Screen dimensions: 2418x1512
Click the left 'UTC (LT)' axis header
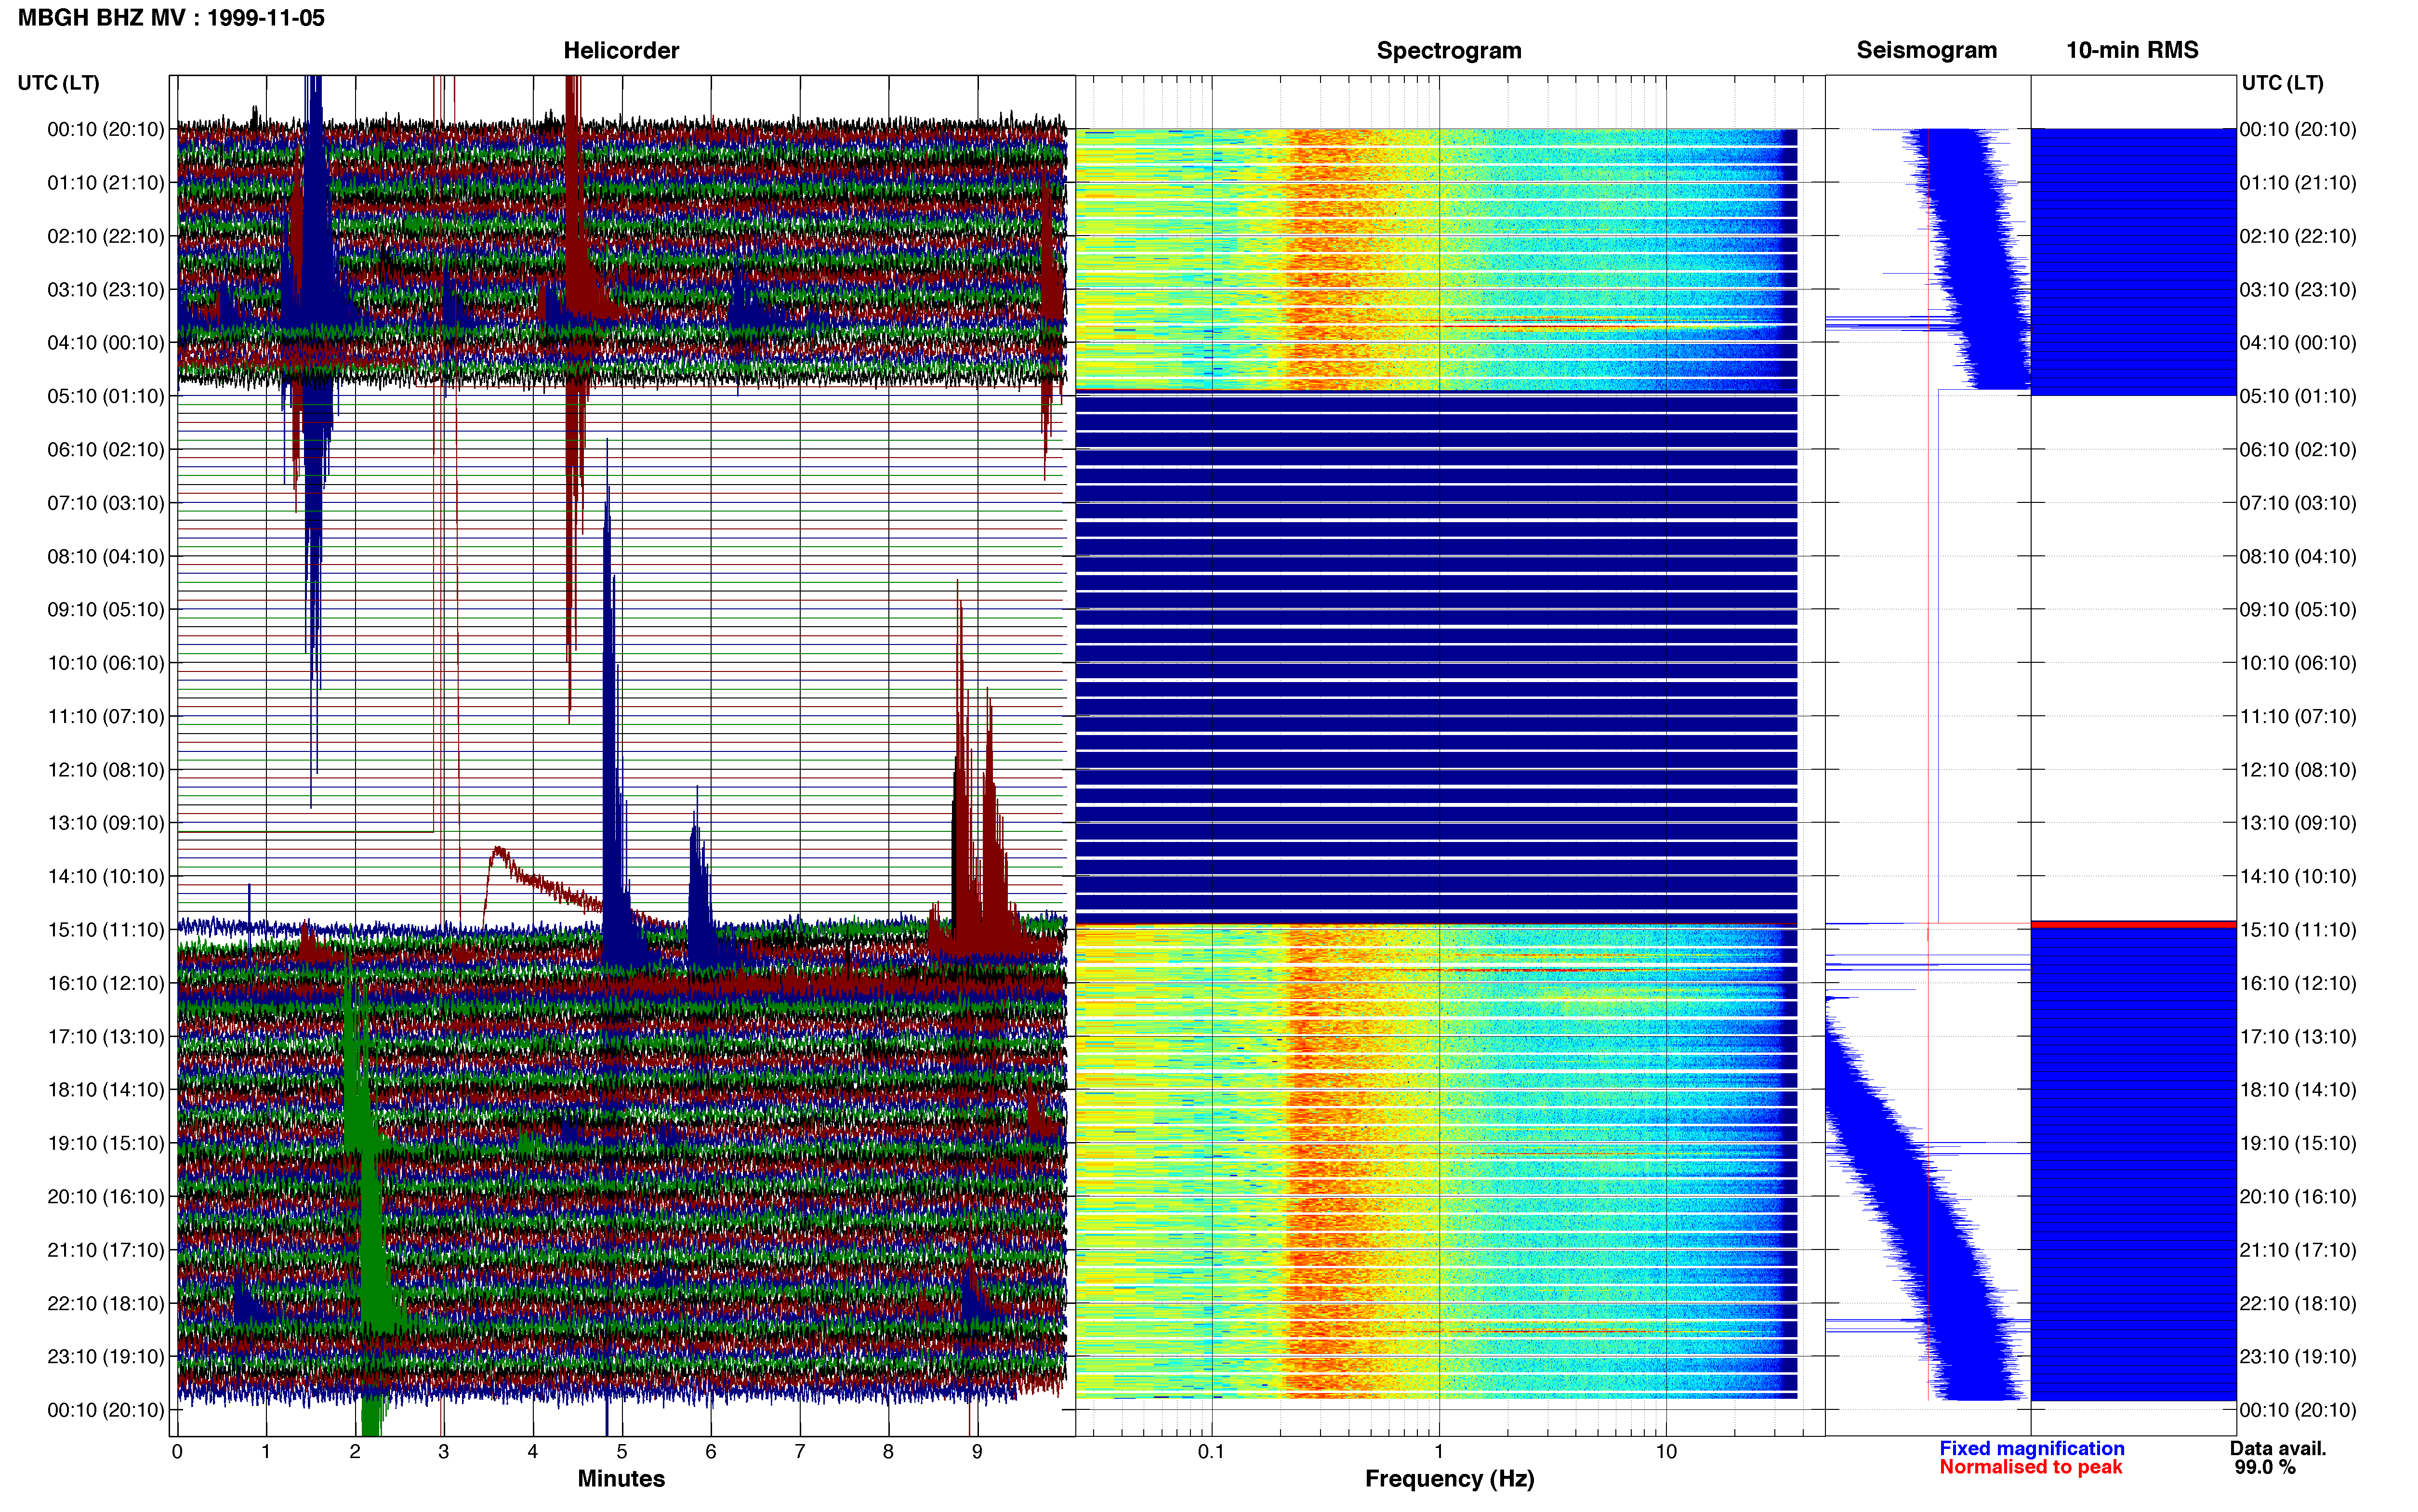click(58, 83)
